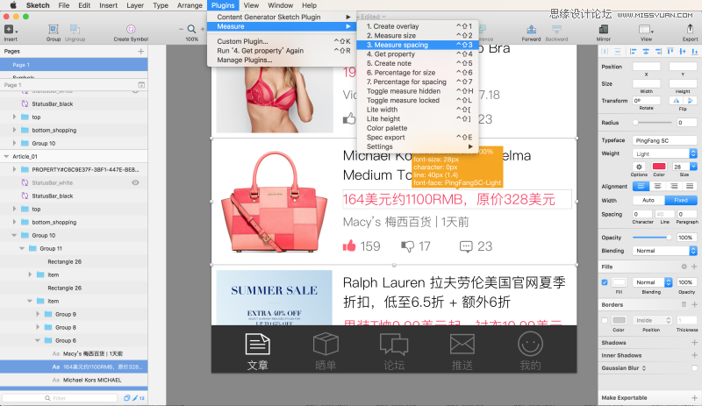
Task: Open the fill Blending dropdown
Action: 652,282
